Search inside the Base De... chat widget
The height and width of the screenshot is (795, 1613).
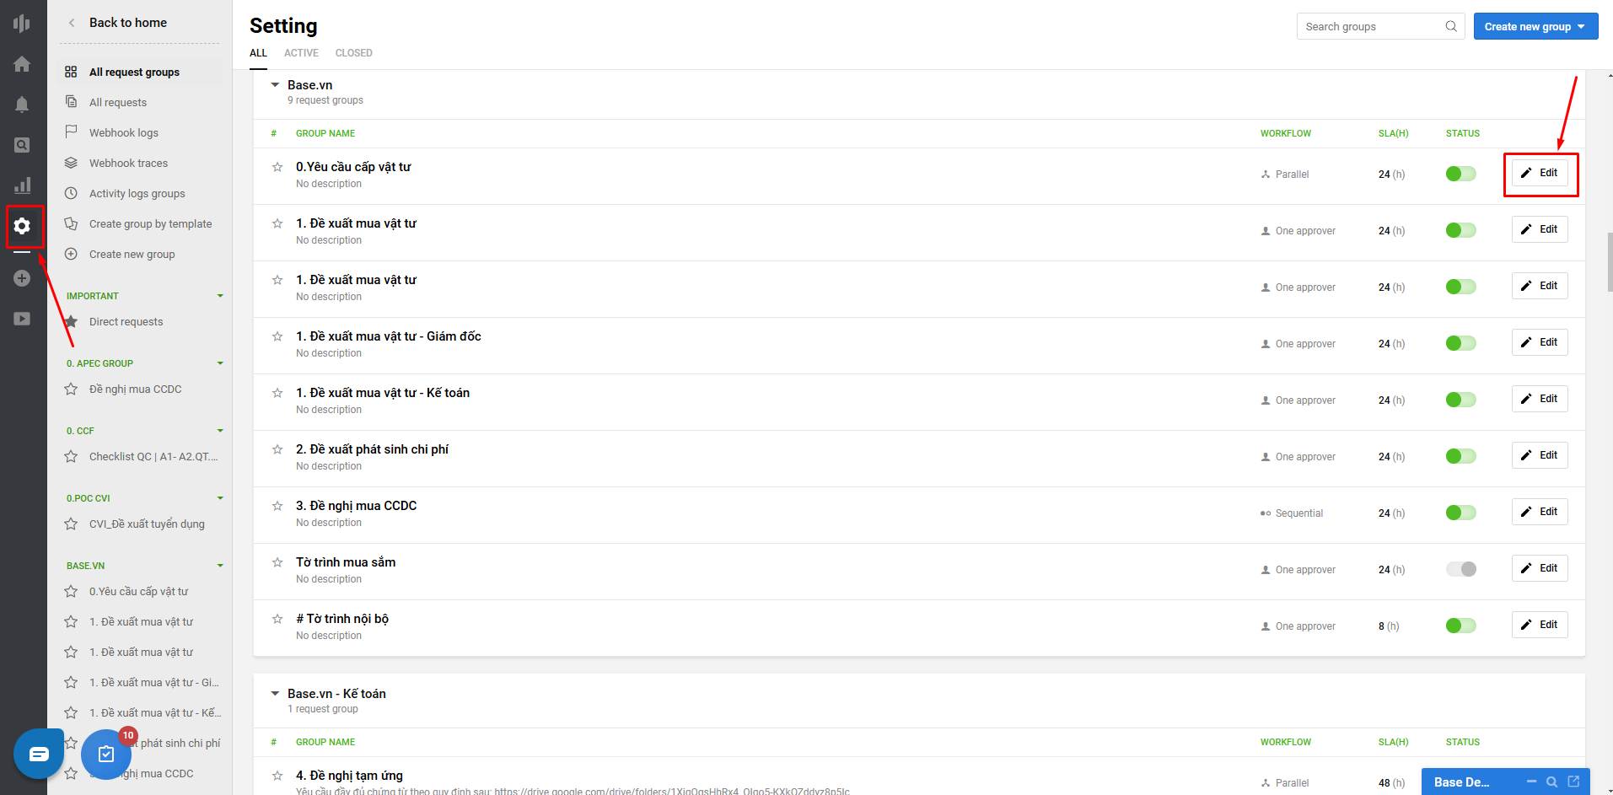coord(1551,782)
